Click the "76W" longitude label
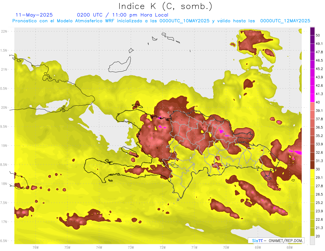 click(x=35, y=247)
